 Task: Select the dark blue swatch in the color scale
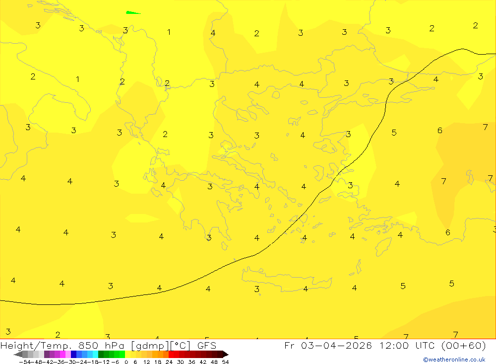pos(74,355)
